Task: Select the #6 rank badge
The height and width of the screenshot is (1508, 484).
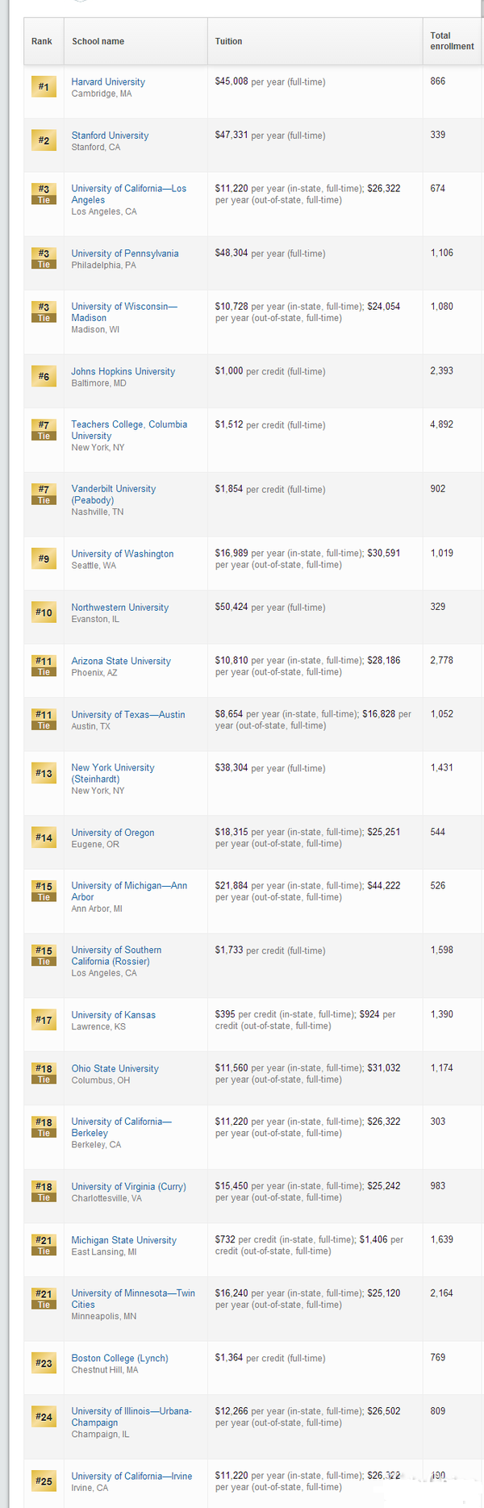Action: point(44,376)
